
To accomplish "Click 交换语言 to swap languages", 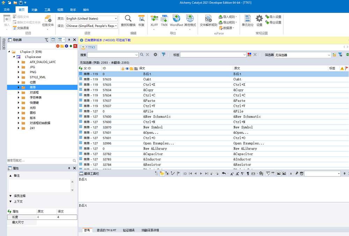I will tap(21, 28).
